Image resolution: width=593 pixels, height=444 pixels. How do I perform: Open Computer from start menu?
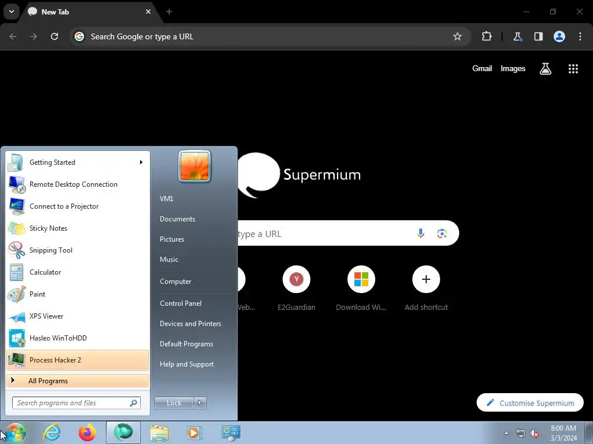pyautogui.click(x=175, y=282)
